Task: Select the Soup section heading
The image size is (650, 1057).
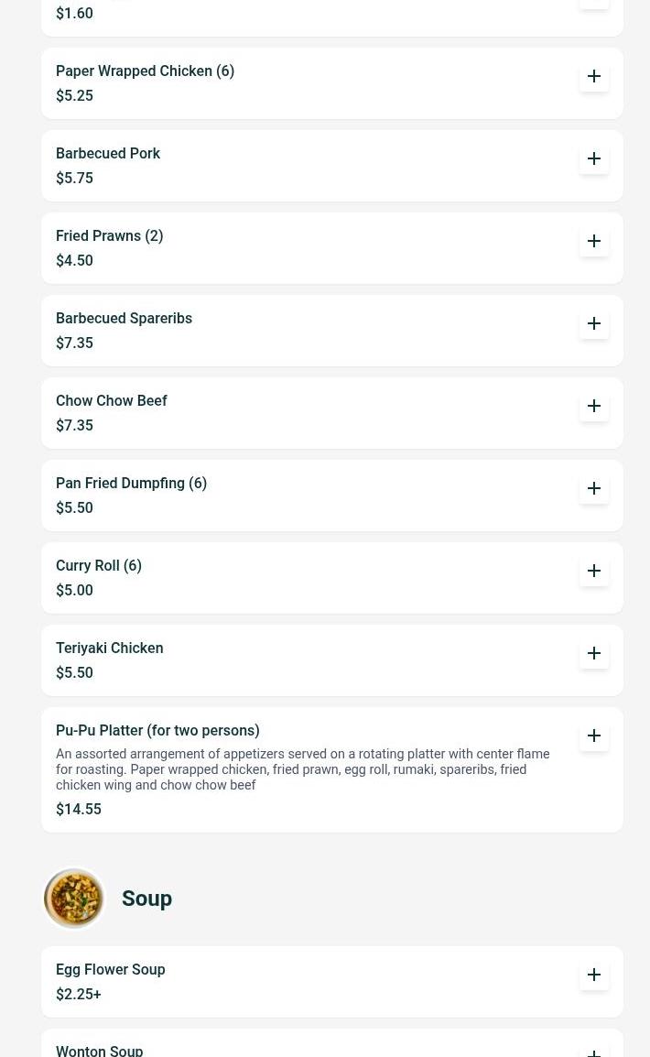Action: tap(146, 899)
